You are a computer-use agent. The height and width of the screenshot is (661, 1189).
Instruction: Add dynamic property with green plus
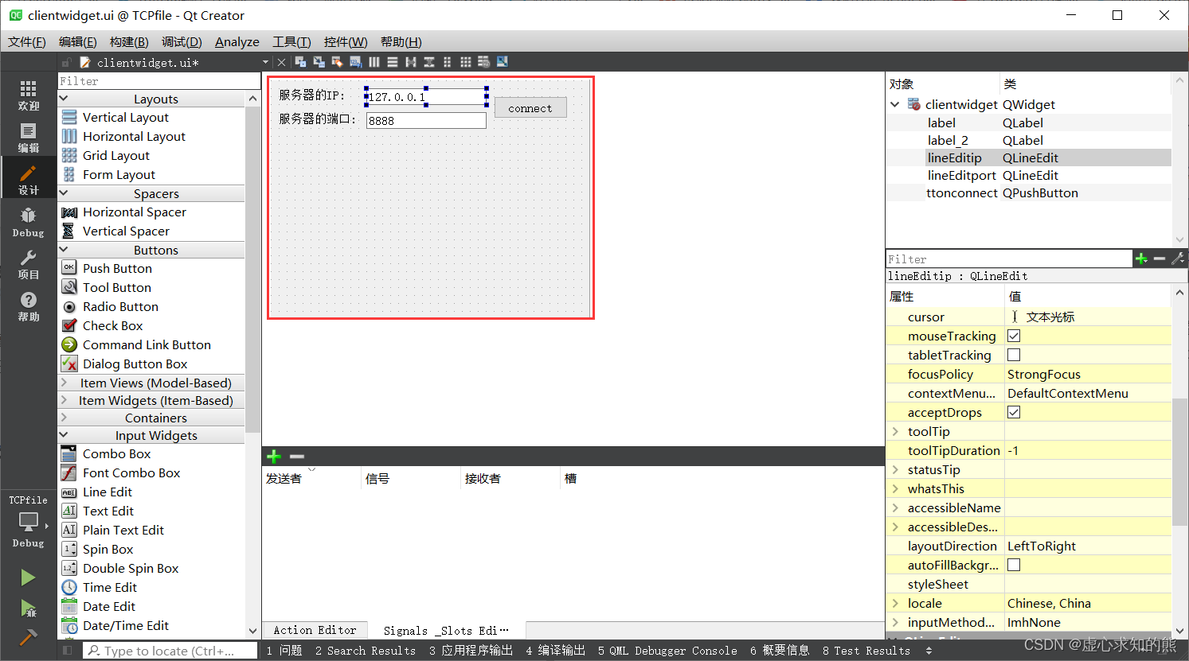click(x=1141, y=259)
